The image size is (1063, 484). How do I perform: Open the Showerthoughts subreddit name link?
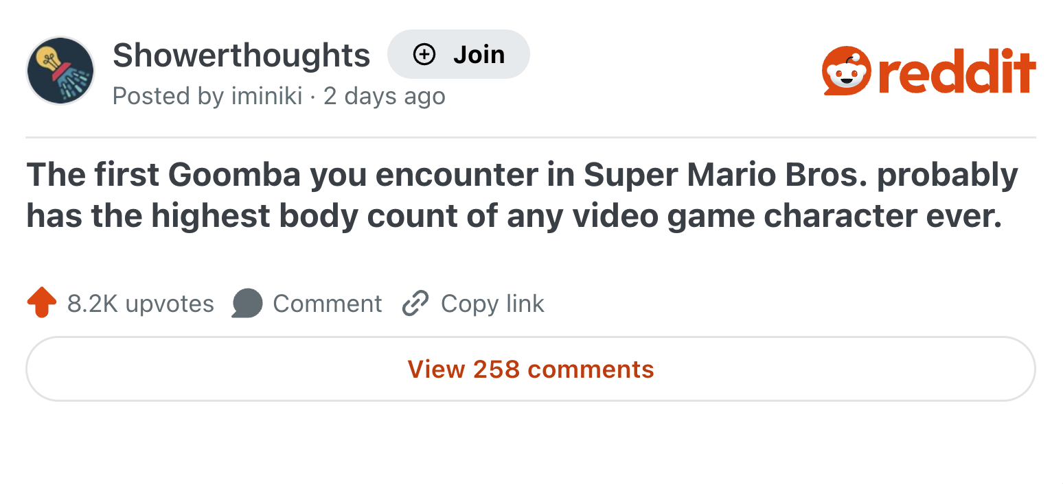coord(242,55)
